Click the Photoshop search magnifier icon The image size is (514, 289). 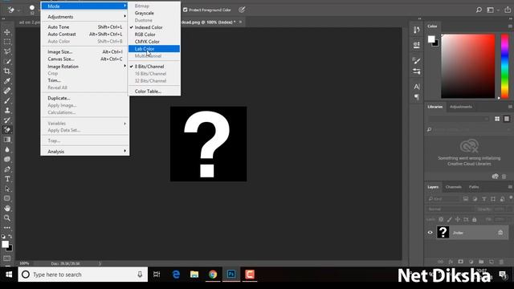coord(479,10)
